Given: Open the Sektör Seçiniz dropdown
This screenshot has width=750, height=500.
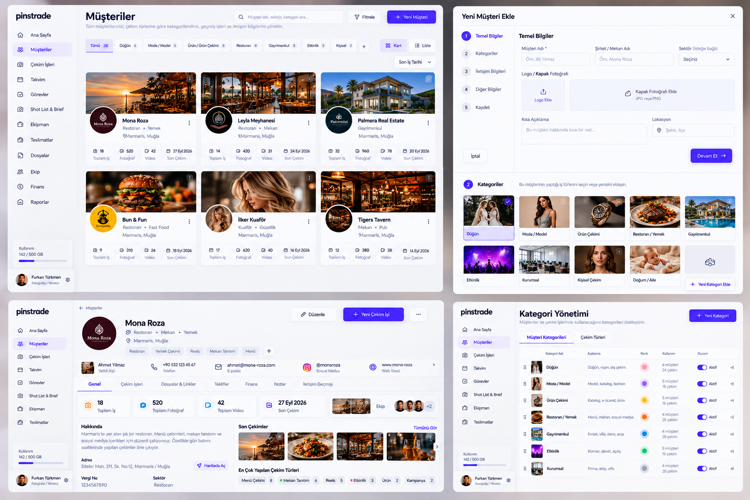Looking at the screenshot, I should click(707, 60).
